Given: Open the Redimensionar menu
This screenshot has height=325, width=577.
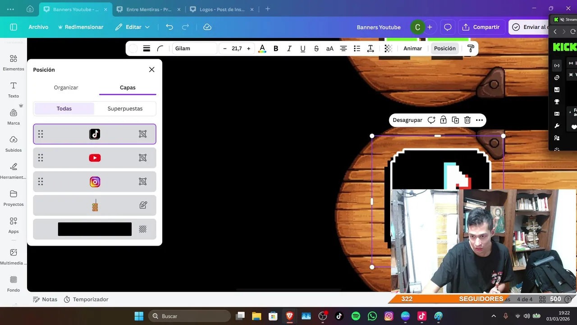Looking at the screenshot, I should tap(81, 27).
